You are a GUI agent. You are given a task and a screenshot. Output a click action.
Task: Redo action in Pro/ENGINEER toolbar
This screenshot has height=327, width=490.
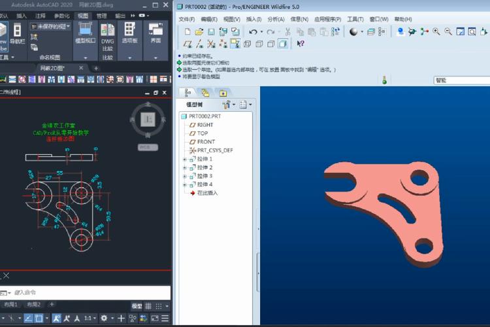pyautogui.click(x=270, y=31)
